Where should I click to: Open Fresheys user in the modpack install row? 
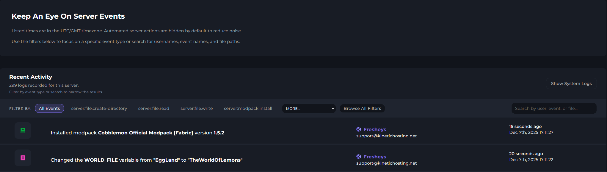[375, 129]
